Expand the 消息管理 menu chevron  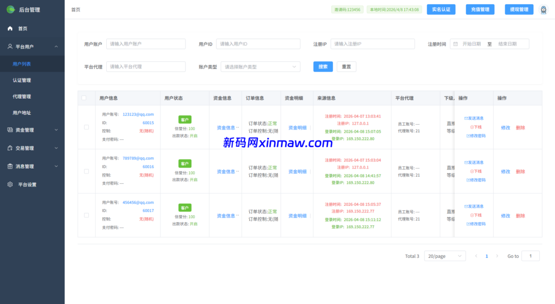click(56, 166)
